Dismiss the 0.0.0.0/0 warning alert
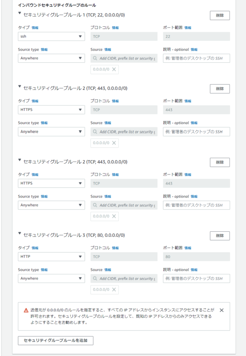The width and height of the screenshot is (246, 356). point(222,310)
